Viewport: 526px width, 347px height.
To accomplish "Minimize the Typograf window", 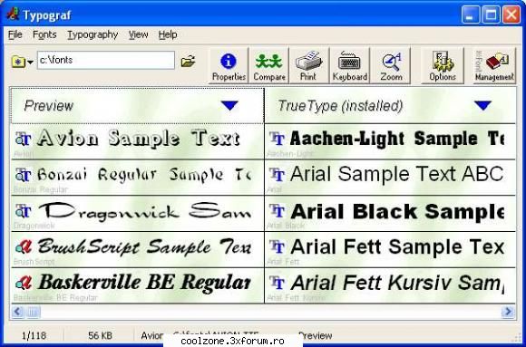I will [x=470, y=15].
